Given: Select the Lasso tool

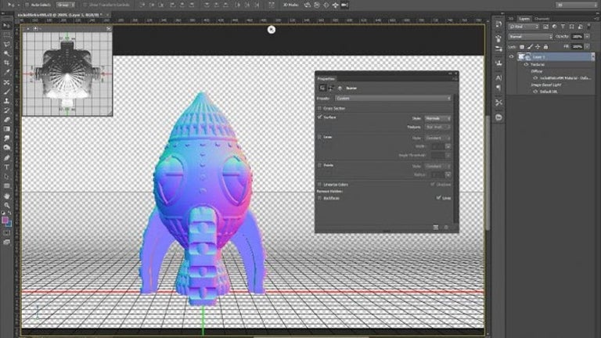Looking at the screenshot, I should (6, 44).
